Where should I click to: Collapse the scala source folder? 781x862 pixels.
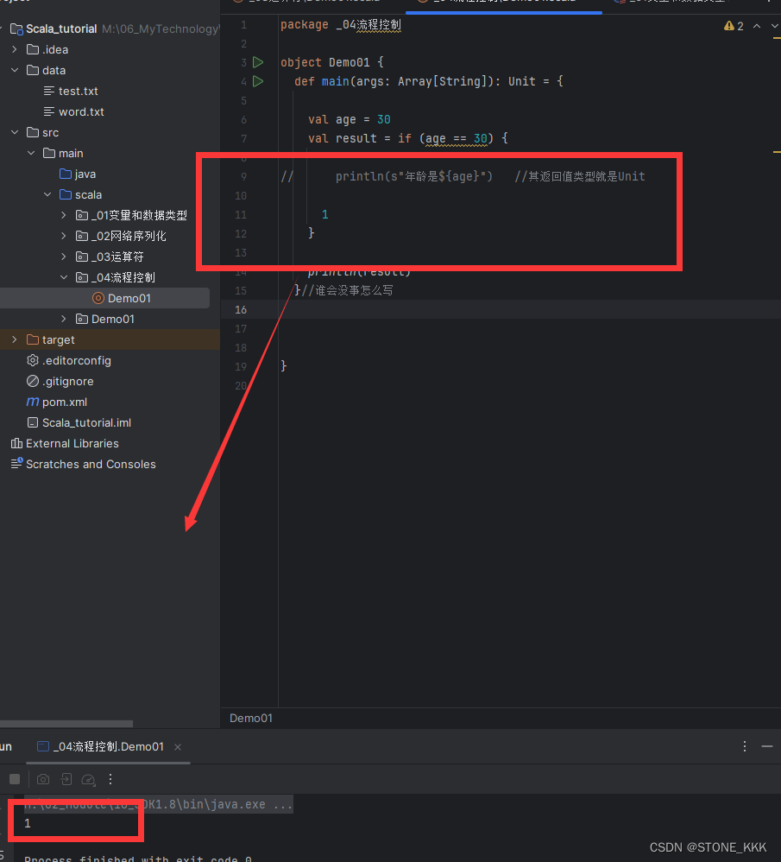[47, 194]
